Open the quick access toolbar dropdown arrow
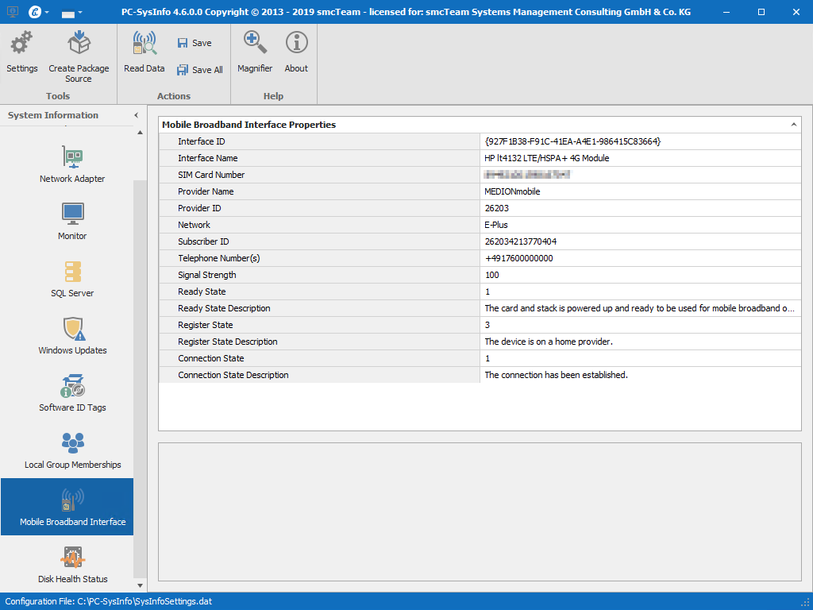This screenshot has width=813, height=610. pyautogui.click(x=80, y=13)
